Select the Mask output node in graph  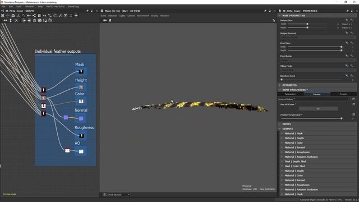point(81,72)
